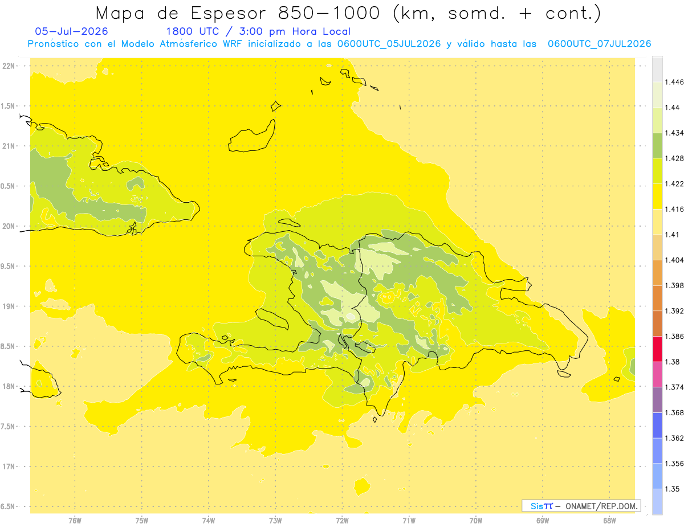This screenshot has width=684, height=528.
Task: Click the legend value '1.35'
Action: [673, 489]
